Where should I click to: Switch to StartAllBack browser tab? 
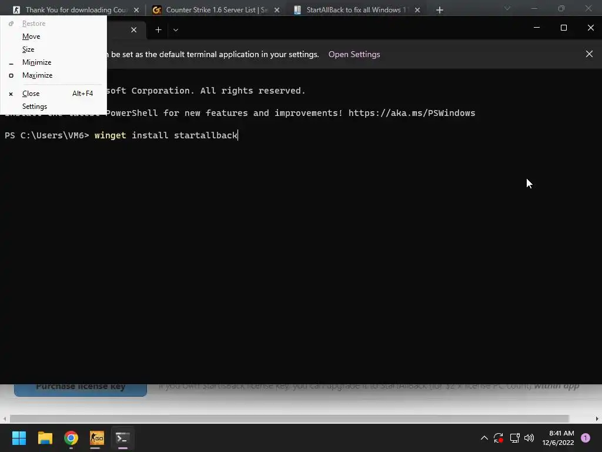pos(356,10)
